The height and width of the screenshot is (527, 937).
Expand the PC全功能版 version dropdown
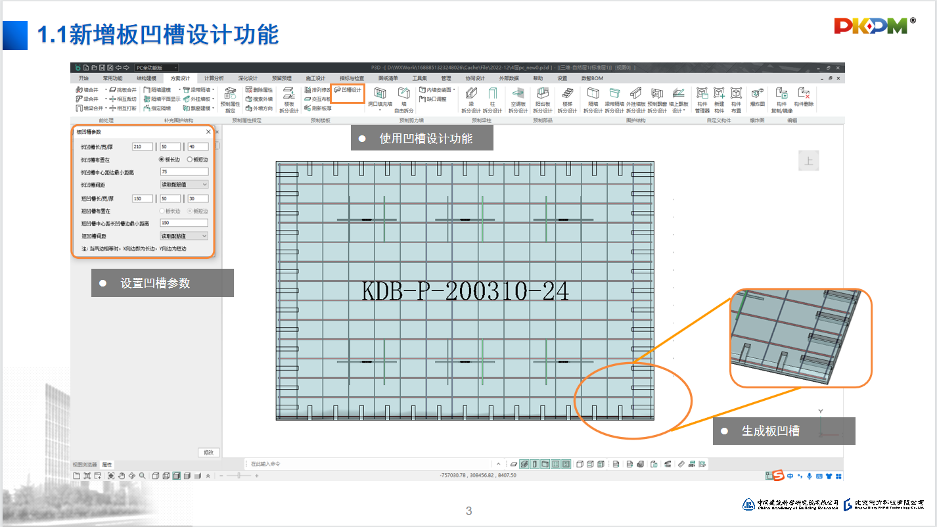[x=156, y=68]
